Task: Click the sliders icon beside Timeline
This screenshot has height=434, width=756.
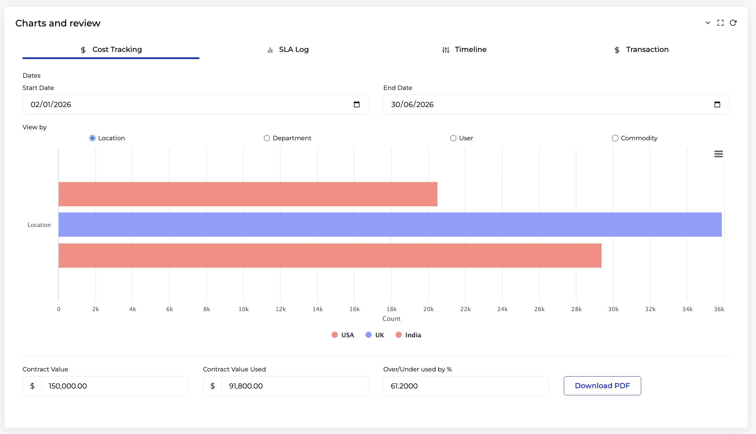Action: [x=446, y=50]
